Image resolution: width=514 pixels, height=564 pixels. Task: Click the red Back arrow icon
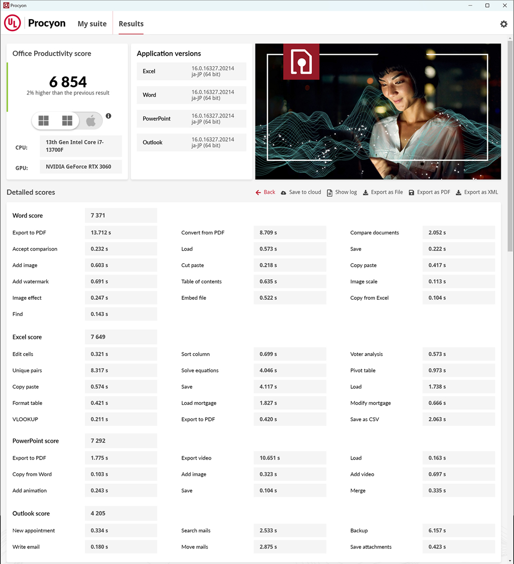pos(258,192)
